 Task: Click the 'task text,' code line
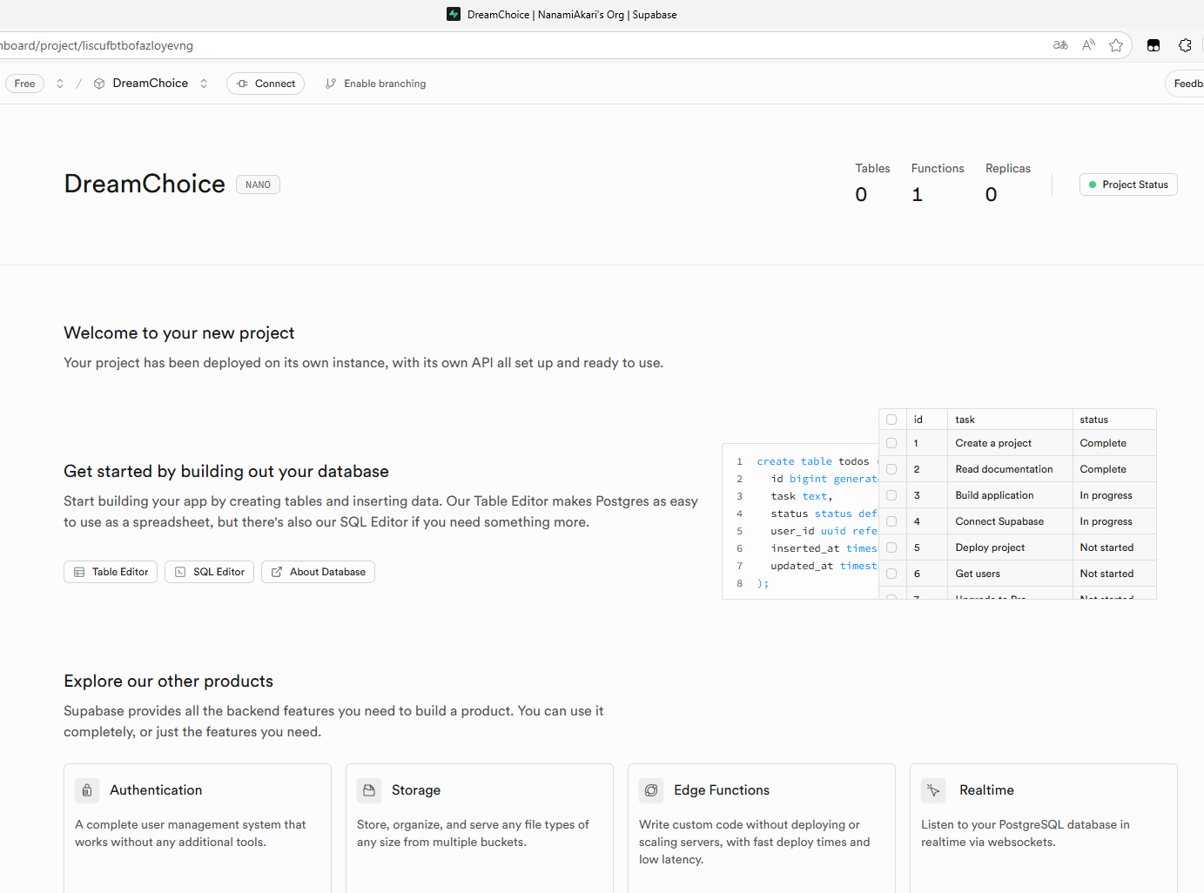802,496
